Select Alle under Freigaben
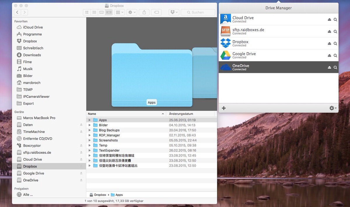350x207 pixels. [x=28, y=194]
